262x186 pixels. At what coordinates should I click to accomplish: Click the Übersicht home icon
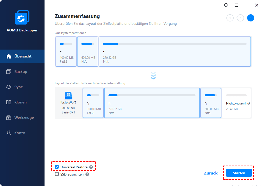pyautogui.click(x=9, y=56)
